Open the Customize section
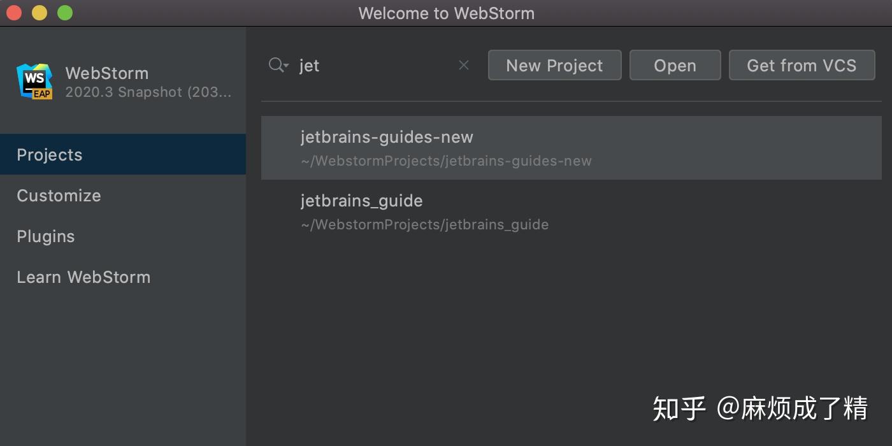This screenshot has height=446, width=892. coord(59,195)
